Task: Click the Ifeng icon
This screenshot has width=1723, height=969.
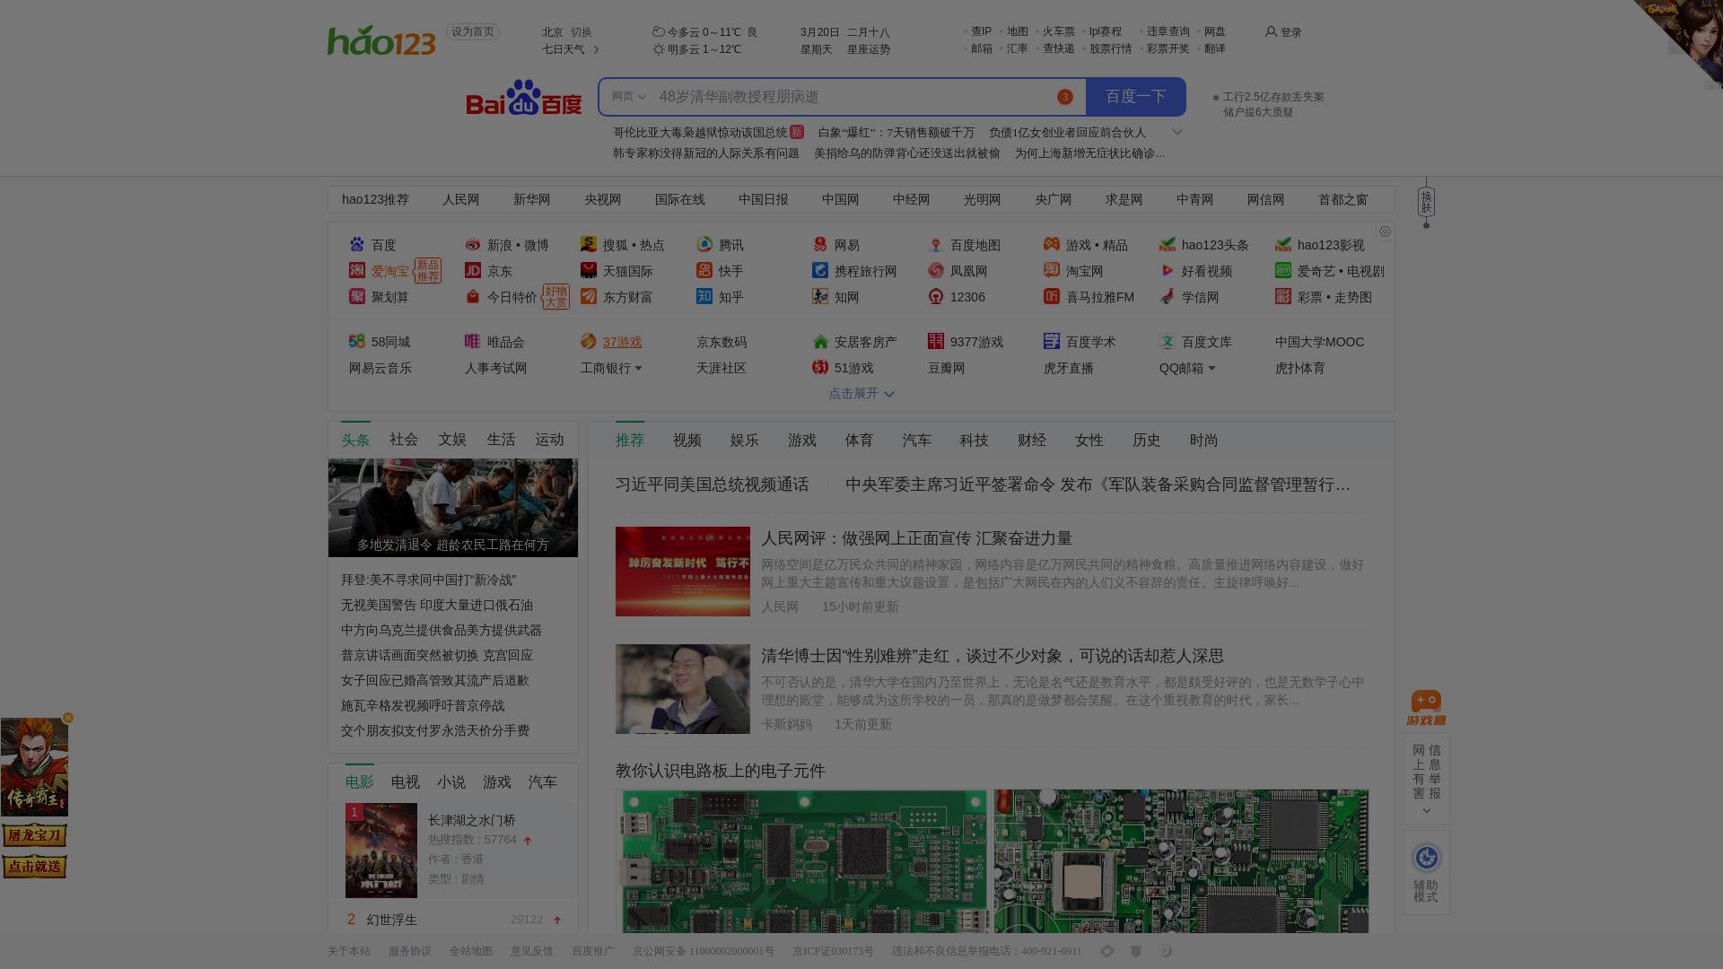Action: coord(936,270)
